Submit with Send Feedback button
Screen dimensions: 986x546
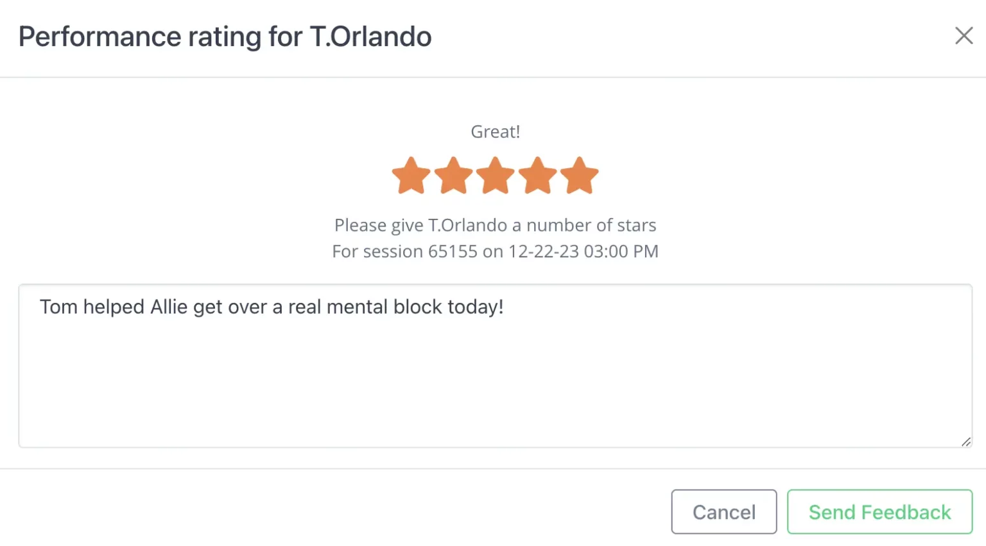879,512
